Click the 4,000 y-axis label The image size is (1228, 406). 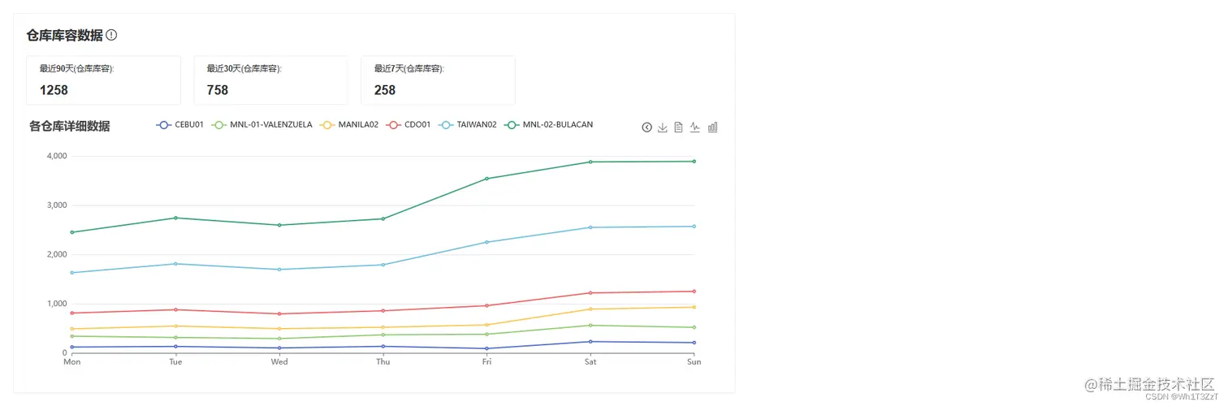(x=56, y=156)
